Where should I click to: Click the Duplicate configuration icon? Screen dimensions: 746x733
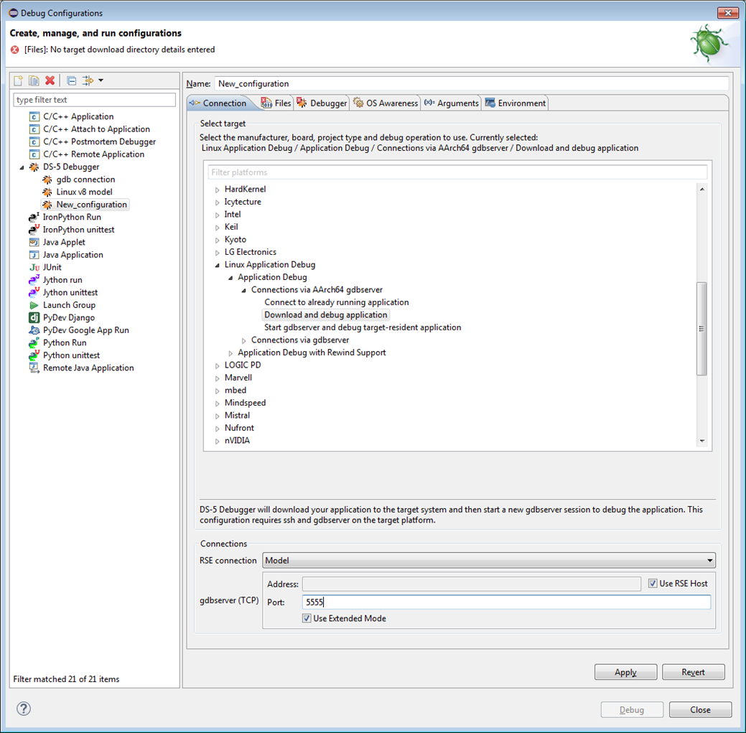click(34, 80)
